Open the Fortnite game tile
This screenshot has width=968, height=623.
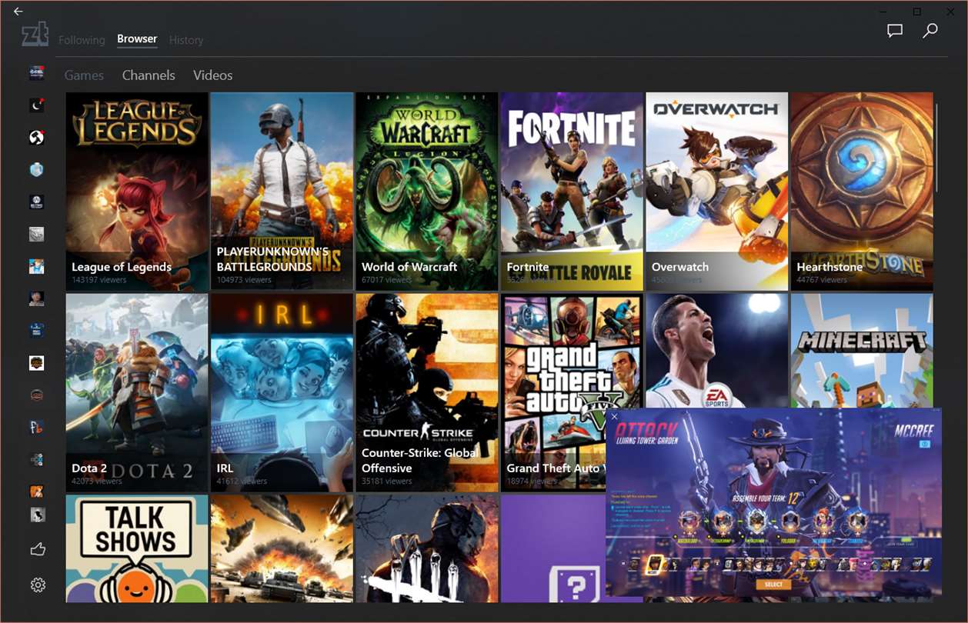(572, 192)
